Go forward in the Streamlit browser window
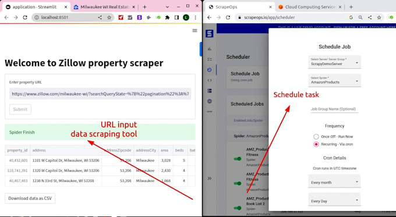This screenshot has width=396, height=217. 16,17
